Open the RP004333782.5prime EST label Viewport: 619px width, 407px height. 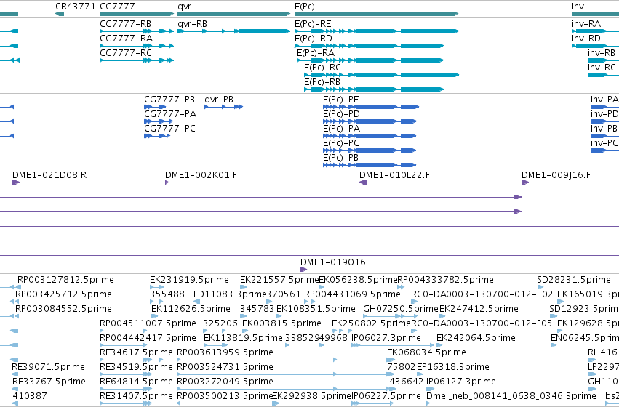point(445,280)
